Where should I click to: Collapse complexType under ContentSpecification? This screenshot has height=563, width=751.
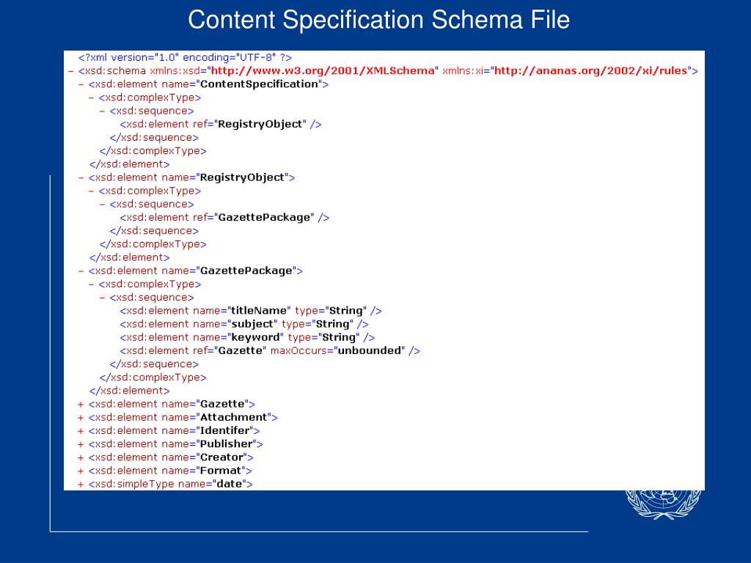[92, 97]
